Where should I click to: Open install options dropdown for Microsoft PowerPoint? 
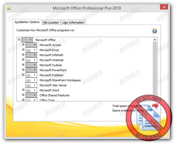[31, 70]
